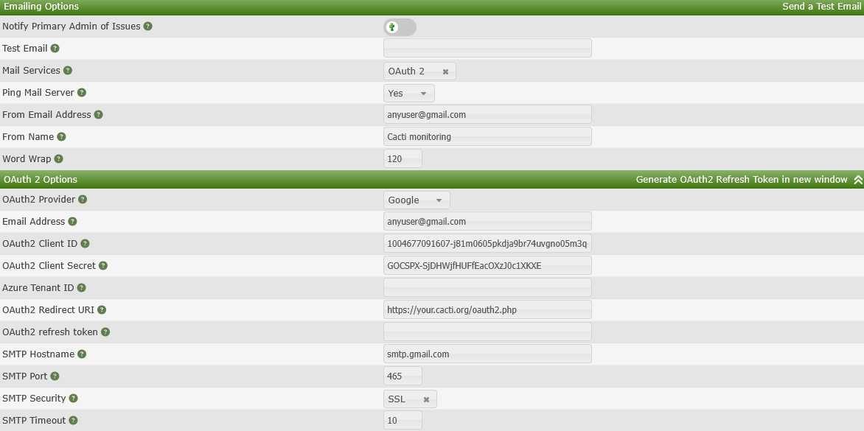
Task: Click Send a Test Email link
Action: point(821,7)
